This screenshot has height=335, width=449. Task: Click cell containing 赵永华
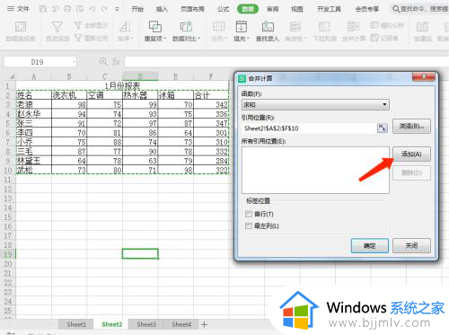coord(34,114)
